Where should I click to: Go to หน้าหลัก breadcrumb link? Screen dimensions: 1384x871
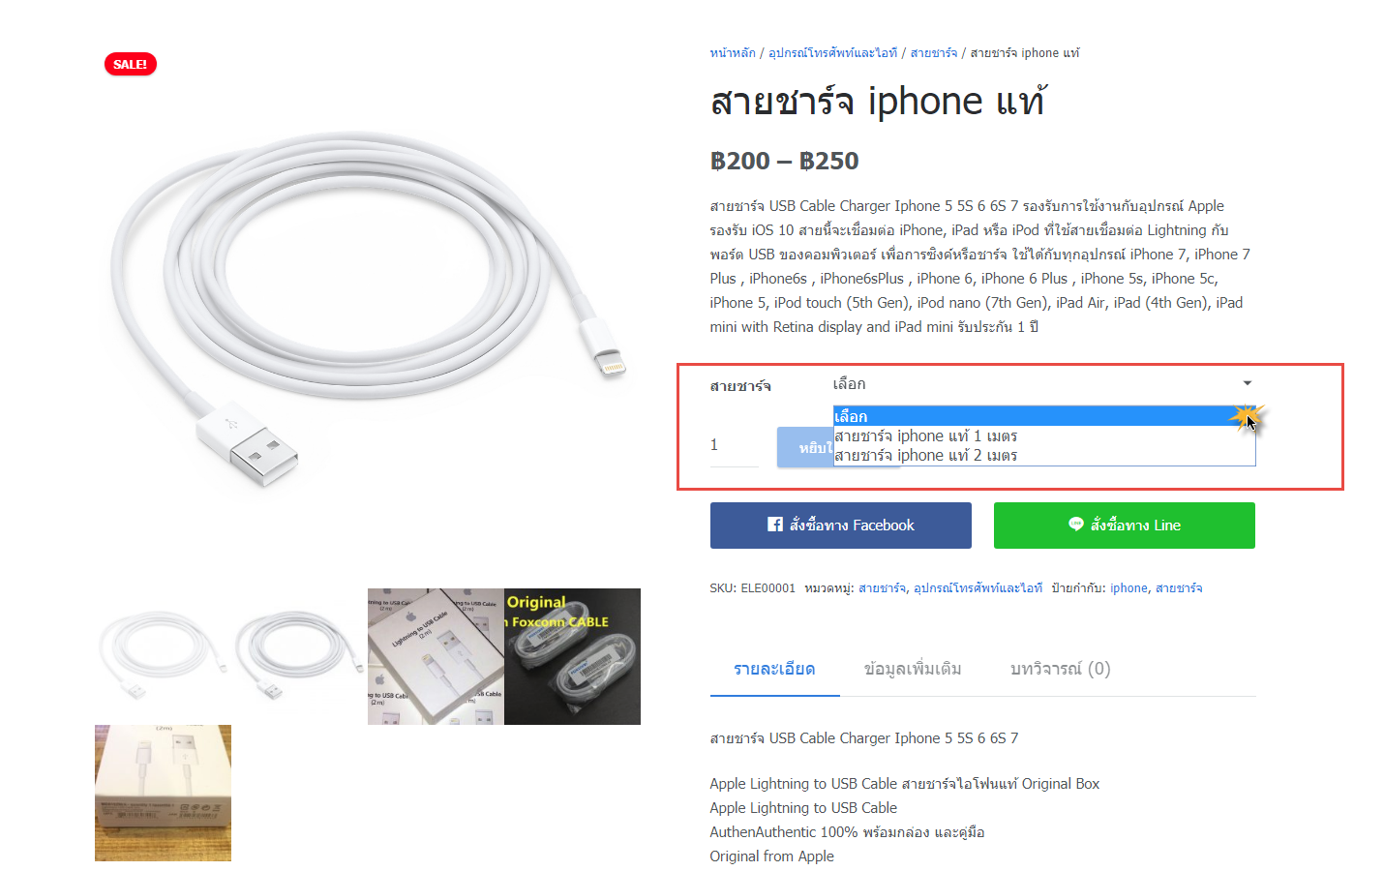[x=733, y=53]
